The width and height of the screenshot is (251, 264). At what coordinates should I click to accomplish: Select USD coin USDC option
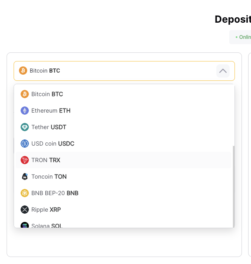(123, 144)
